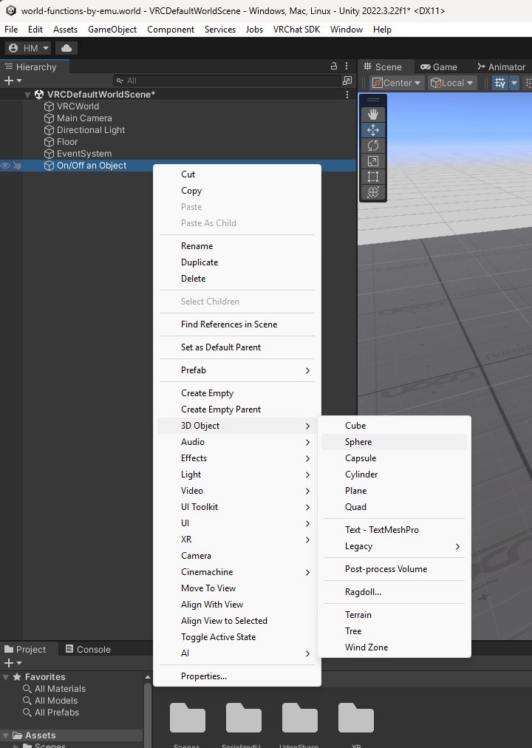Activate the Move tool in Scene

tap(373, 129)
